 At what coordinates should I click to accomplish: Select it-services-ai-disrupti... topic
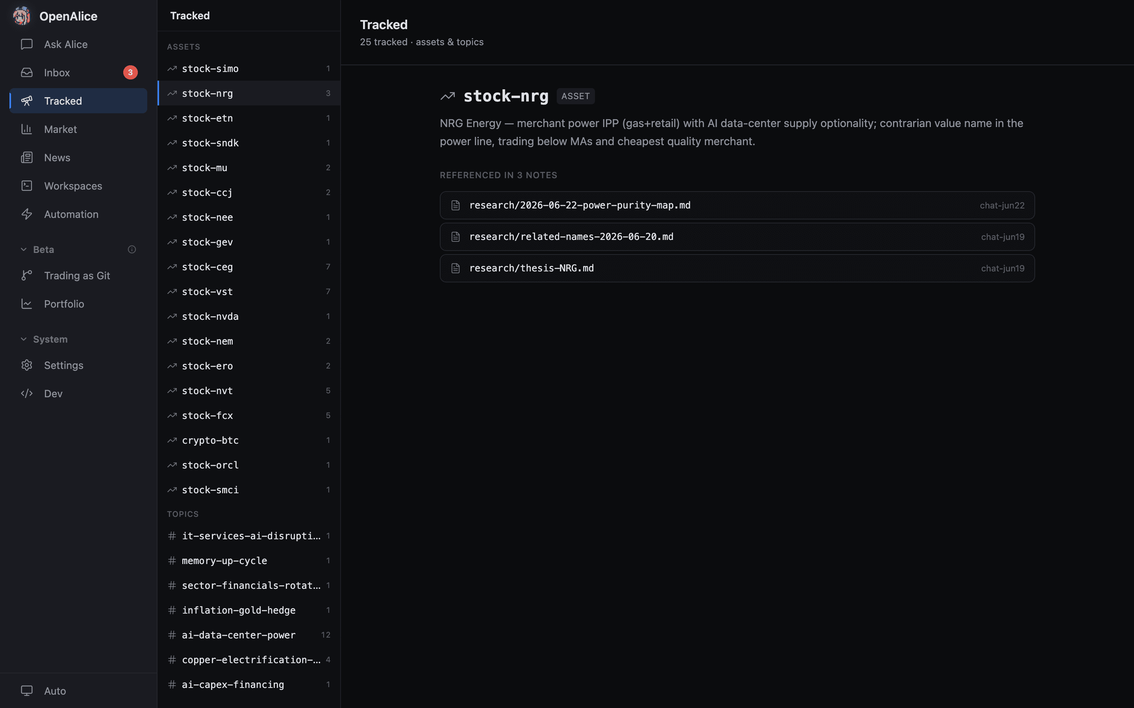pos(249,536)
